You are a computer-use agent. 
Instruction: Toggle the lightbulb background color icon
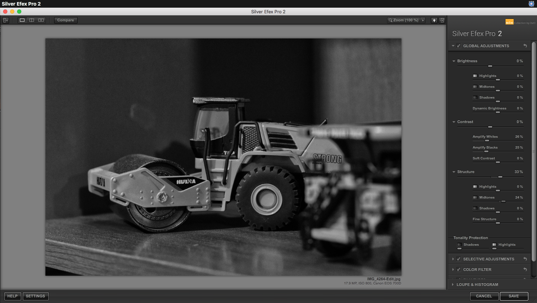click(x=434, y=20)
